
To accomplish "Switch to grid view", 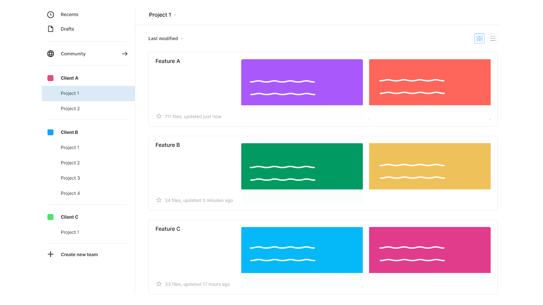I will pyautogui.click(x=479, y=39).
